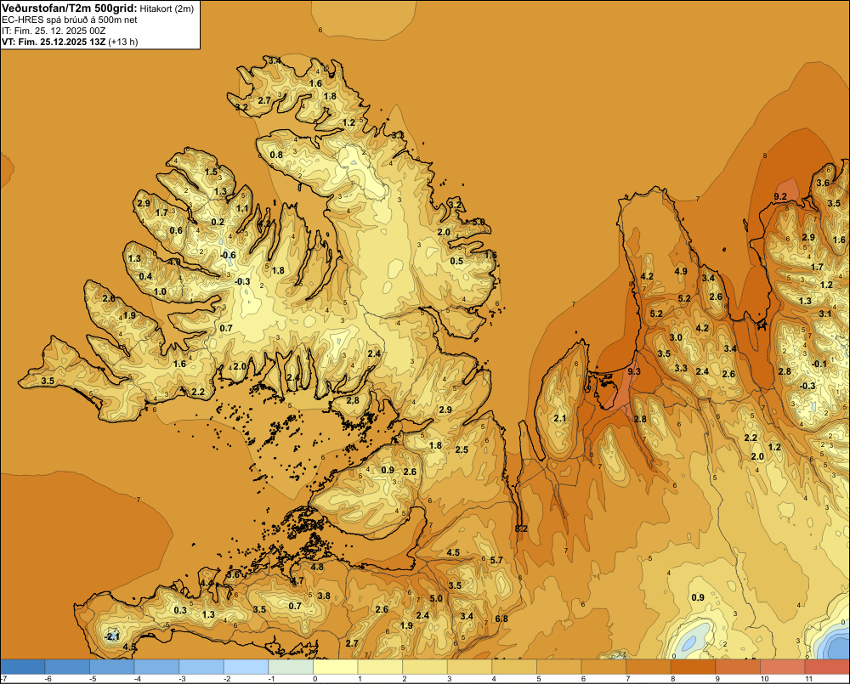
Task: Click the '-7' label on the color scale
Action: coord(3,679)
